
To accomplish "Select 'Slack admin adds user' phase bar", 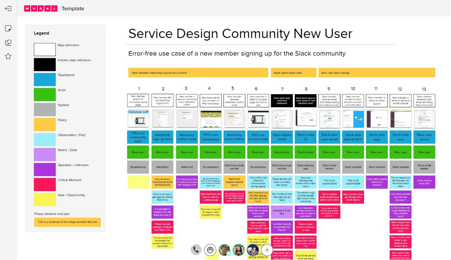I will click(294, 73).
